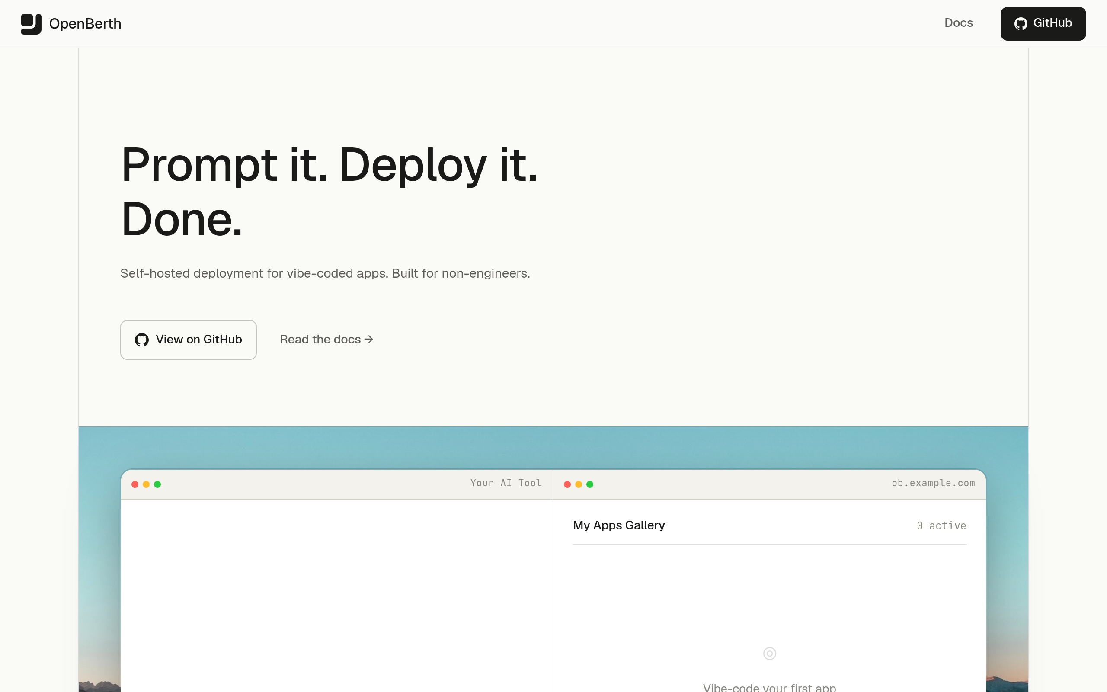The width and height of the screenshot is (1107, 692).
Task: Click the ob.example.com address label
Action: (933, 483)
